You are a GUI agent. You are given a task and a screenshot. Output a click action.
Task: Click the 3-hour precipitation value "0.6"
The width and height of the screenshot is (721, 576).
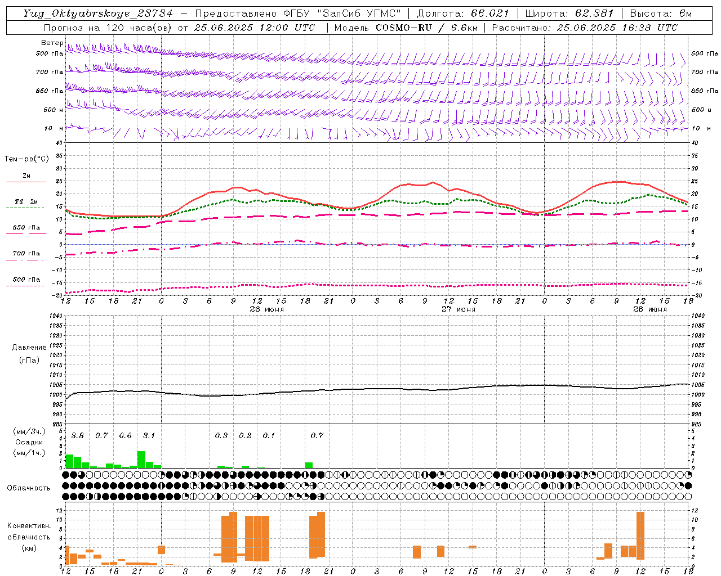(x=125, y=435)
